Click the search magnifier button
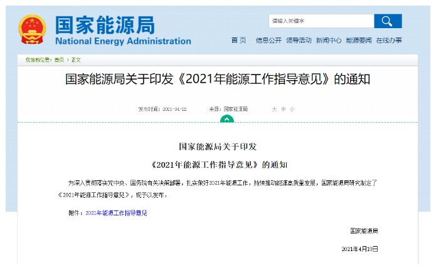The height and width of the screenshot is (273, 436). [x=388, y=21]
